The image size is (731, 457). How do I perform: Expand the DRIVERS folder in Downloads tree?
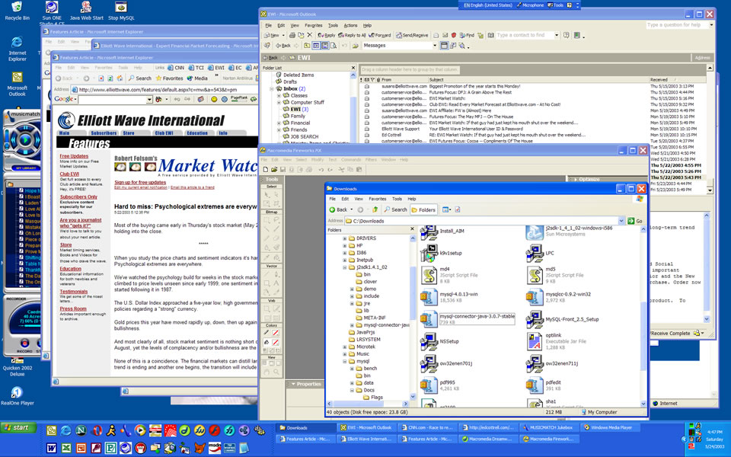click(x=345, y=238)
